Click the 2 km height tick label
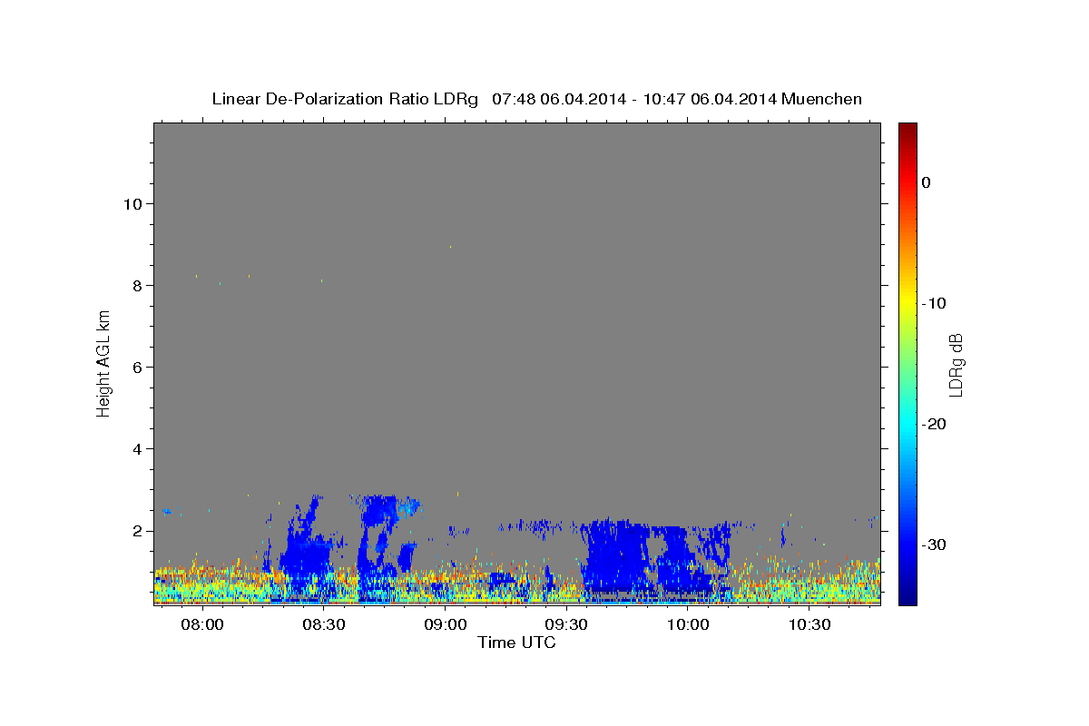The height and width of the screenshot is (726, 1089). click(135, 530)
